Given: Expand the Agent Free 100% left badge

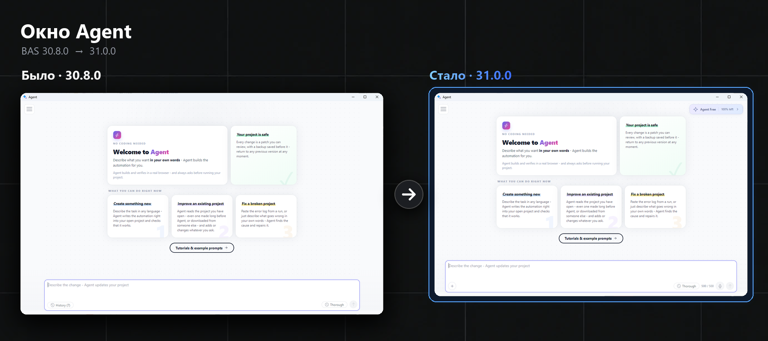Looking at the screenshot, I should 716,109.
